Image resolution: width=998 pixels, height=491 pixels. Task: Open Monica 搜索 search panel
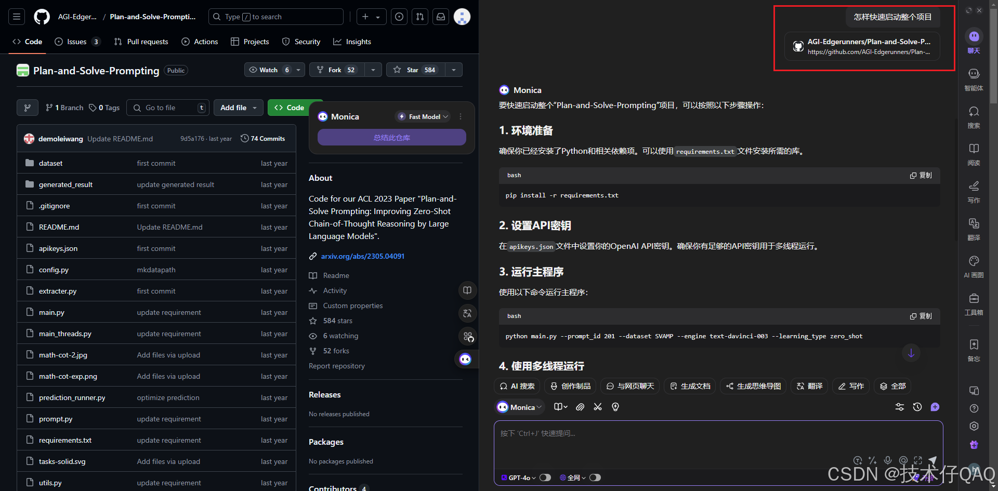[974, 116]
